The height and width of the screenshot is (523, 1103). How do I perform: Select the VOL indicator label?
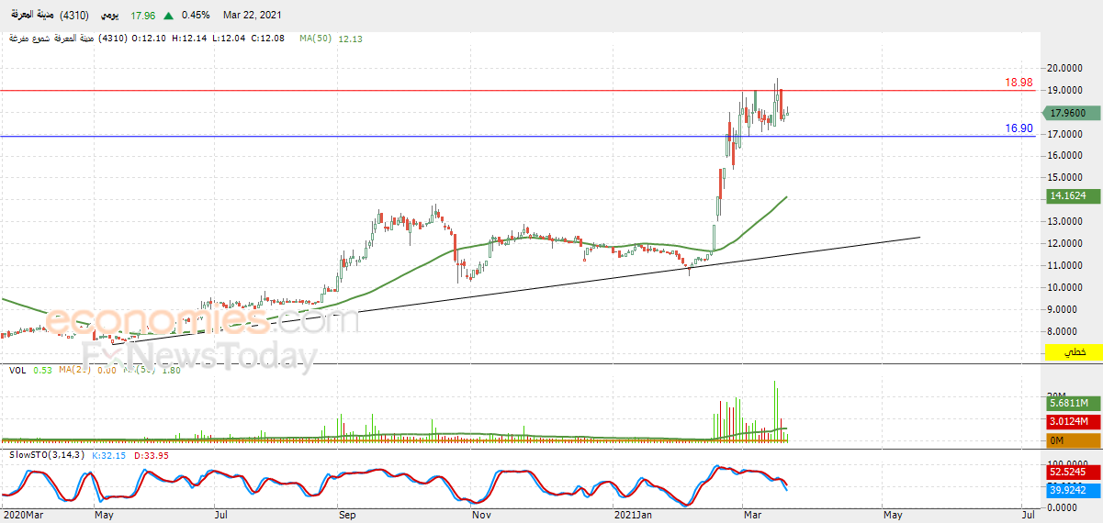(x=17, y=370)
